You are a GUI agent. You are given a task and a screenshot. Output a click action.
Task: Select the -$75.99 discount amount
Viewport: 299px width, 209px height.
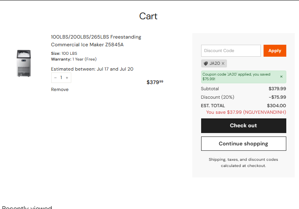click(x=277, y=97)
